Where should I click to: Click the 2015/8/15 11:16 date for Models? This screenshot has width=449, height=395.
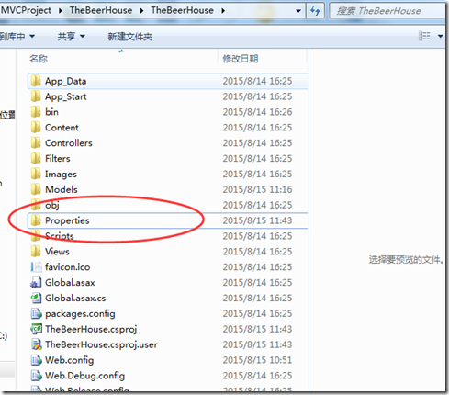pos(257,189)
